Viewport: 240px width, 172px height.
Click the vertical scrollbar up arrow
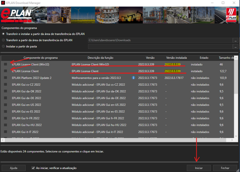[x=236, y=58]
